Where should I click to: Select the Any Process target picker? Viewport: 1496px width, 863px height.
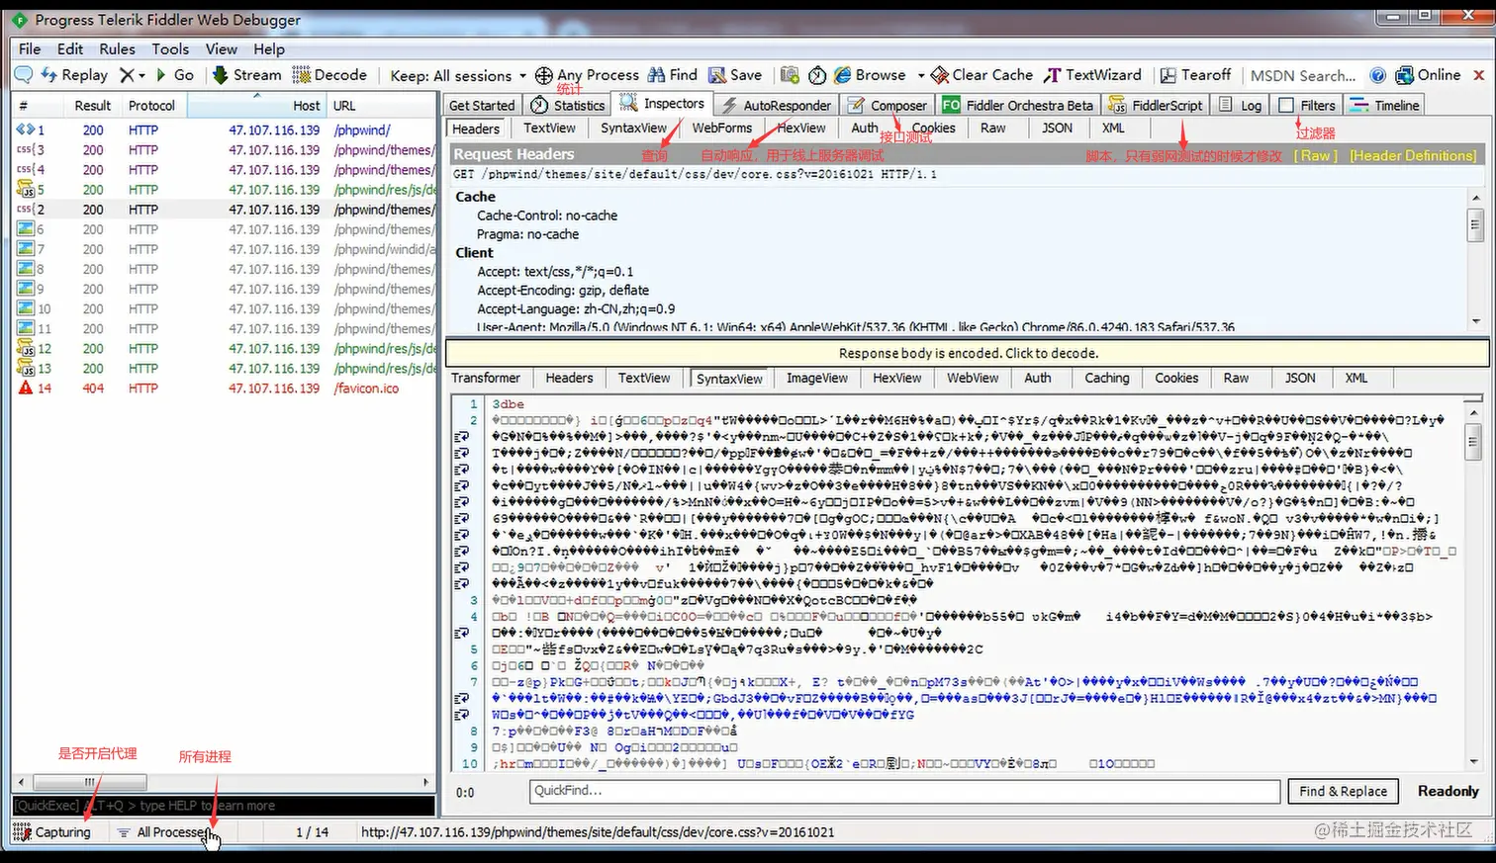[588, 75]
